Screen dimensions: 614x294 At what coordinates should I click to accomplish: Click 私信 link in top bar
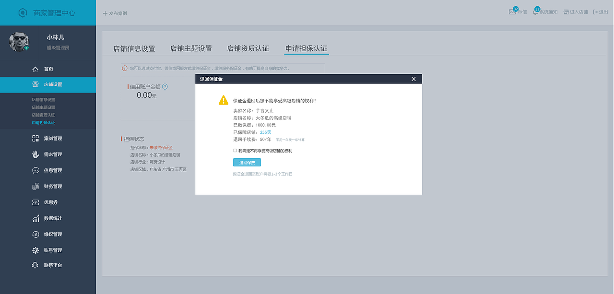[522, 12]
